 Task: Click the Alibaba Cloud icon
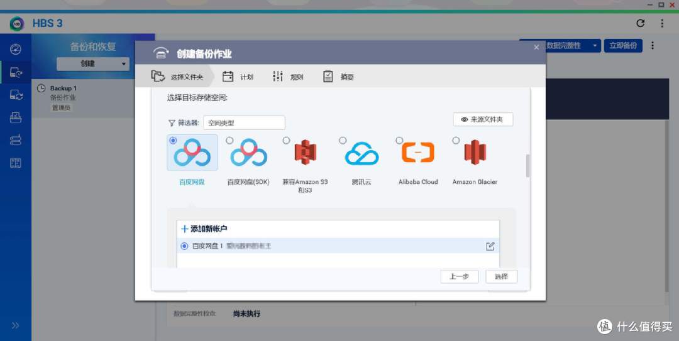coord(418,153)
